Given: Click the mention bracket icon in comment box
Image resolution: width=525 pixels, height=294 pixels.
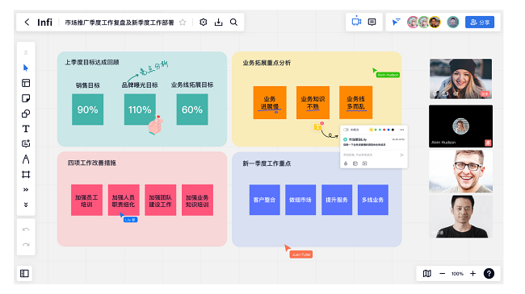Looking at the screenshot, I should [364, 164].
